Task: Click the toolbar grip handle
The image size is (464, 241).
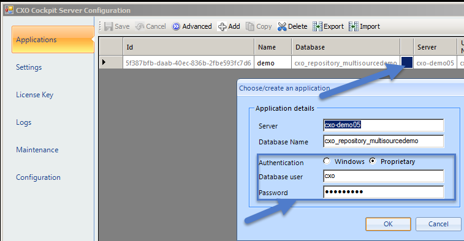Action: coord(101,26)
